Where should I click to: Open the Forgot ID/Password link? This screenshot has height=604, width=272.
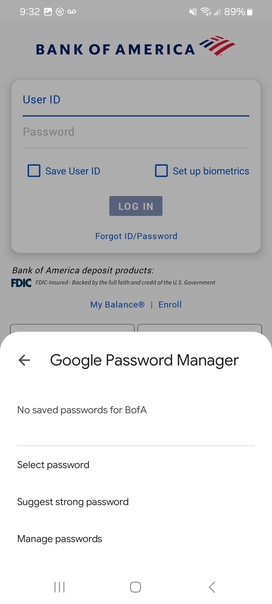pyautogui.click(x=136, y=236)
